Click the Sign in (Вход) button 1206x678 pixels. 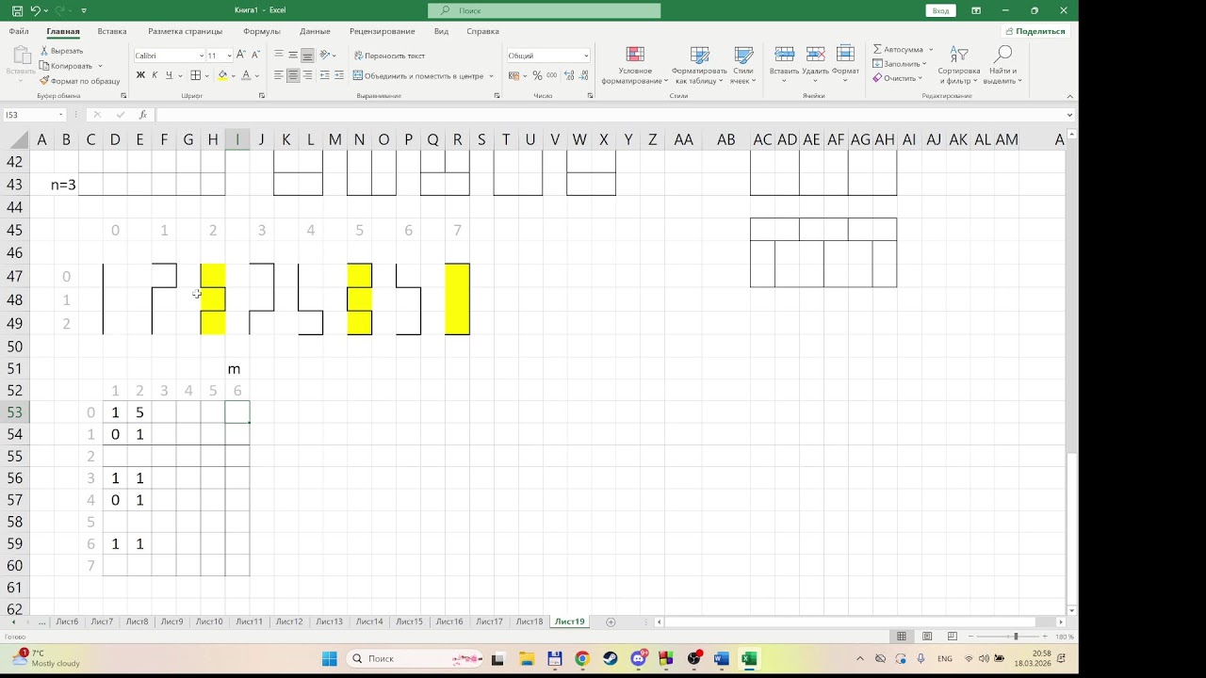[x=940, y=10]
